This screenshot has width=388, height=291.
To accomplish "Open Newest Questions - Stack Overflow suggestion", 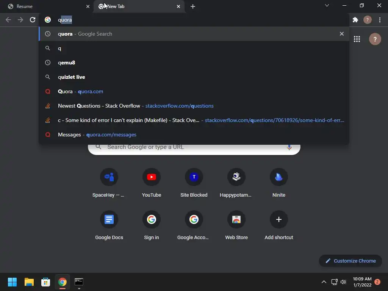I will pyautogui.click(x=194, y=106).
